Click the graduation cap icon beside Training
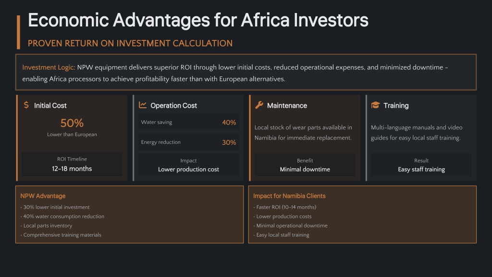492x277 pixels. (x=375, y=105)
